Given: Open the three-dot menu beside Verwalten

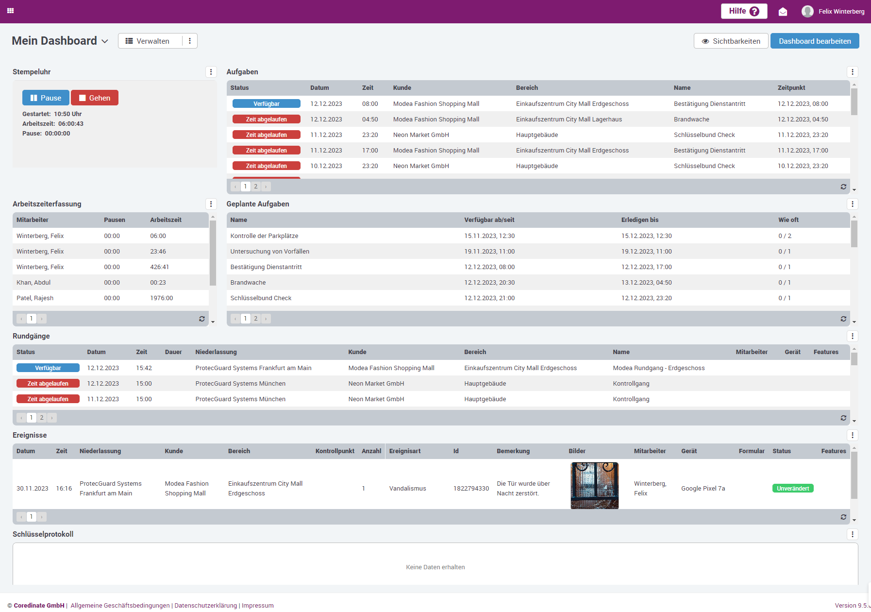Looking at the screenshot, I should 190,41.
